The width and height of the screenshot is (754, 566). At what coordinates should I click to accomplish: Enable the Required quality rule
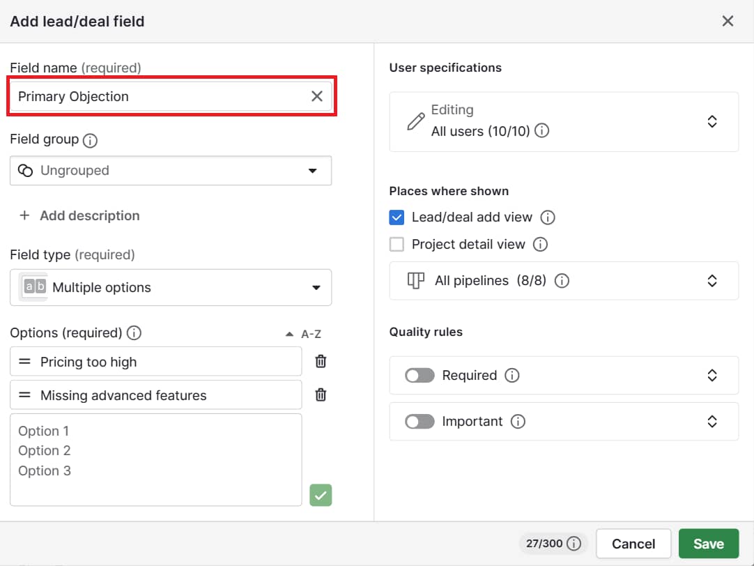coord(419,375)
